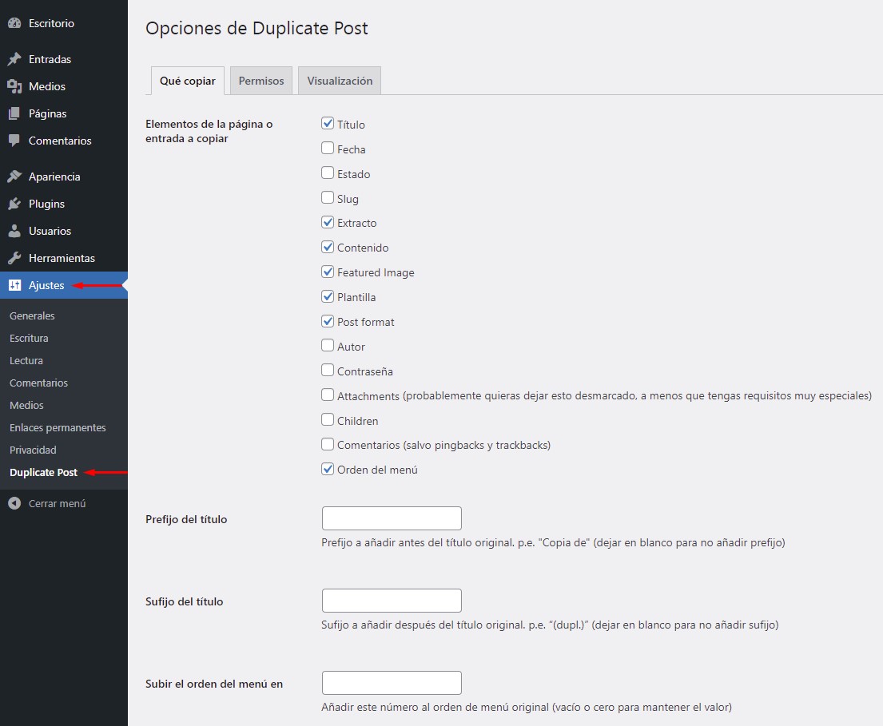The image size is (883, 726).
Task: Enable copying Comentarios checkbox
Action: pyautogui.click(x=328, y=445)
